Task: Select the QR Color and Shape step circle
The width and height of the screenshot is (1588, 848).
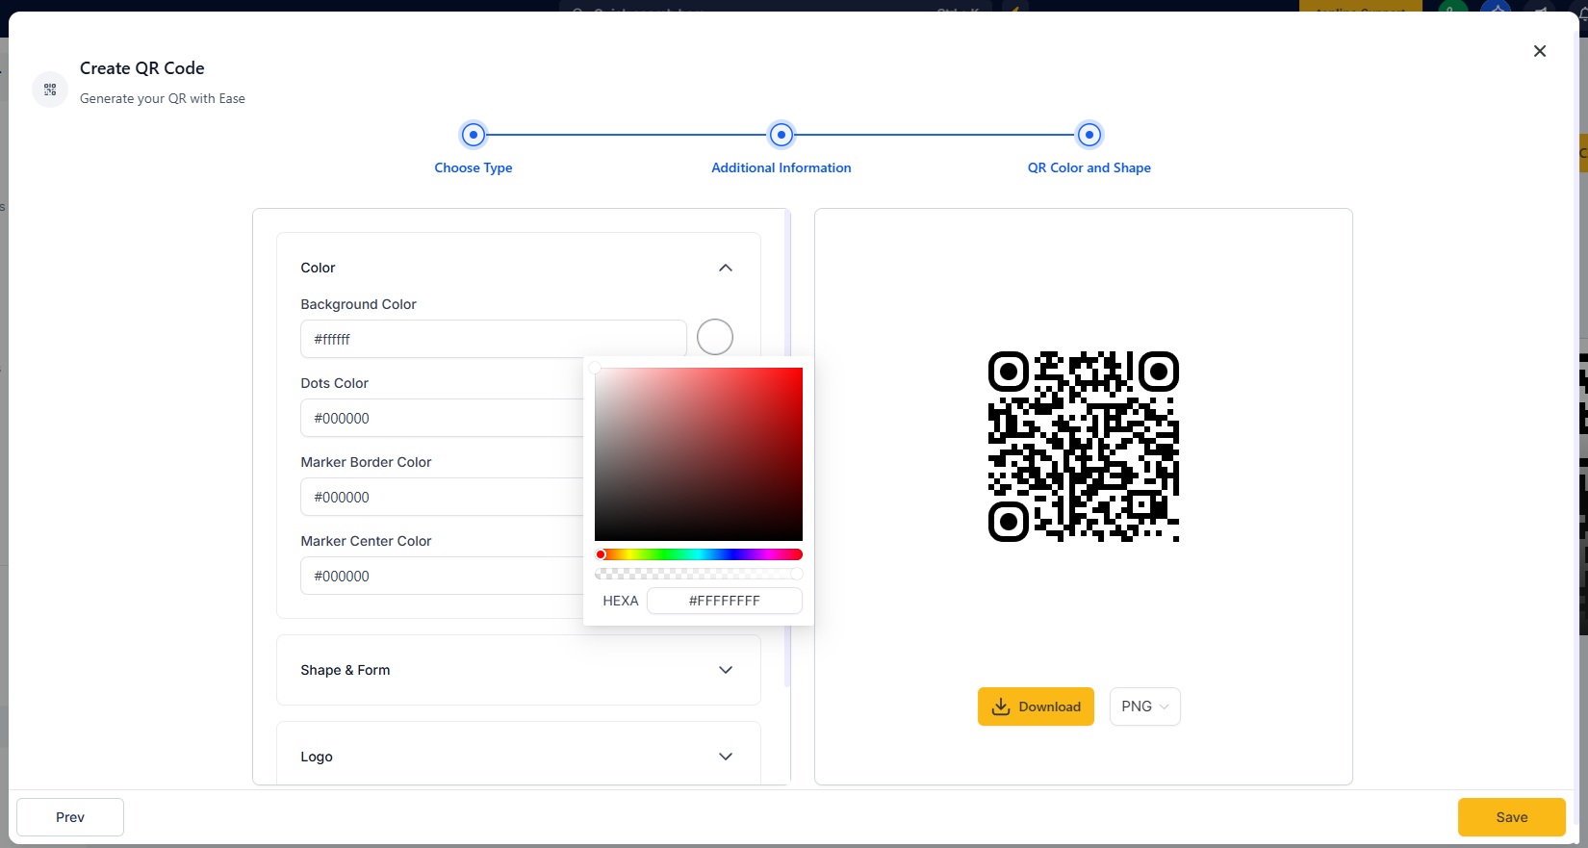Action: (x=1089, y=135)
